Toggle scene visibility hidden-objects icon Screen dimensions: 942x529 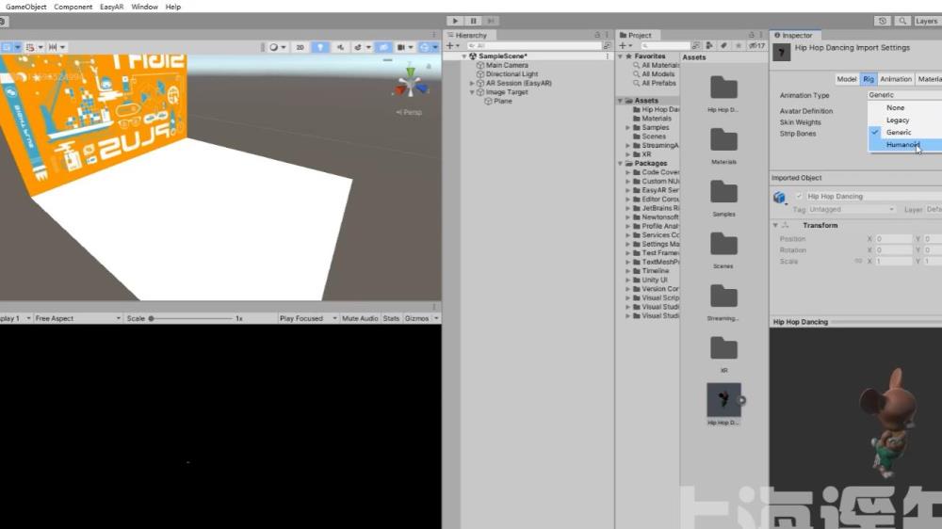[383, 47]
